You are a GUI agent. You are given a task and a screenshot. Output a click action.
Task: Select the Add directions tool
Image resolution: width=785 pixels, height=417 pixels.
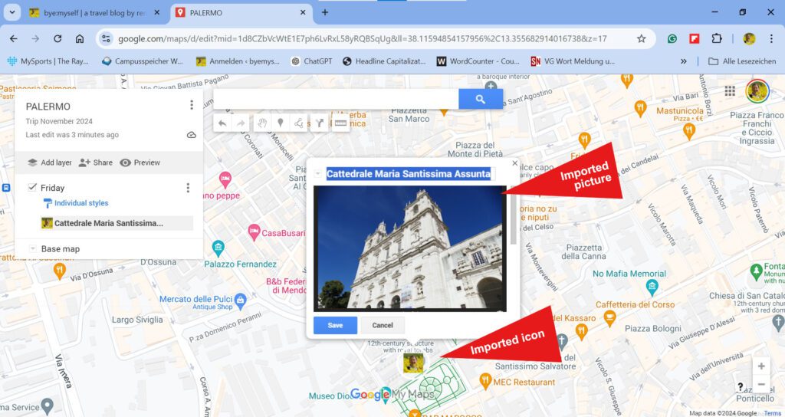[x=320, y=123]
